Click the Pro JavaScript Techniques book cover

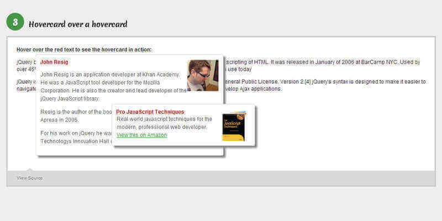(x=234, y=126)
